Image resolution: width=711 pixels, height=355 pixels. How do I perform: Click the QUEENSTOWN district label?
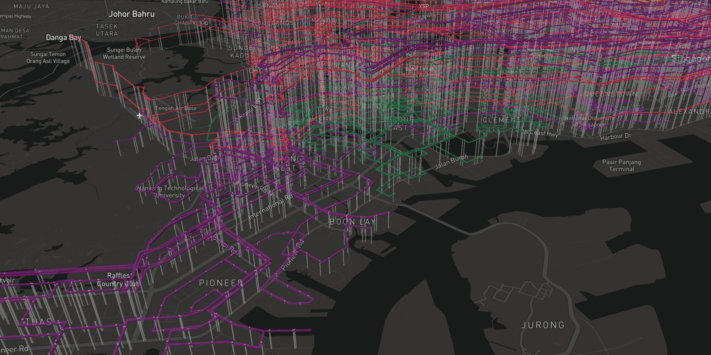(x=611, y=94)
